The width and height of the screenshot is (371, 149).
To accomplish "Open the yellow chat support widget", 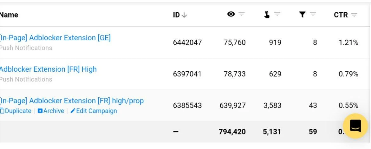I will [x=355, y=126].
